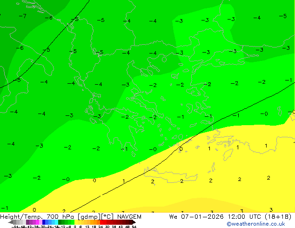Click the 12:00 UTC time label
This screenshot has height=228, width=295.
[245, 217]
